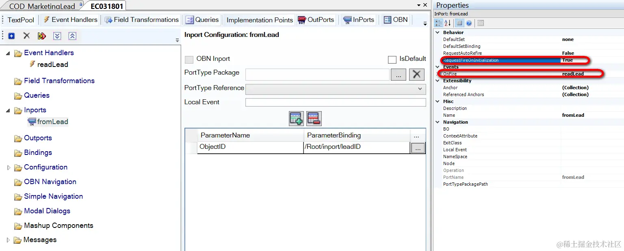Toggle the OBN Inport checkbox
The width and height of the screenshot is (624, 251).
pos(189,60)
